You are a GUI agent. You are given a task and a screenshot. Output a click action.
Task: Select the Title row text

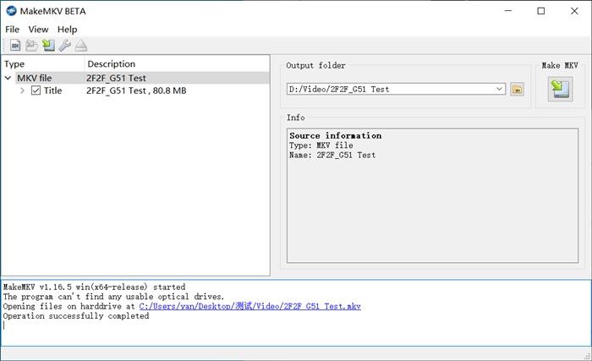click(52, 90)
